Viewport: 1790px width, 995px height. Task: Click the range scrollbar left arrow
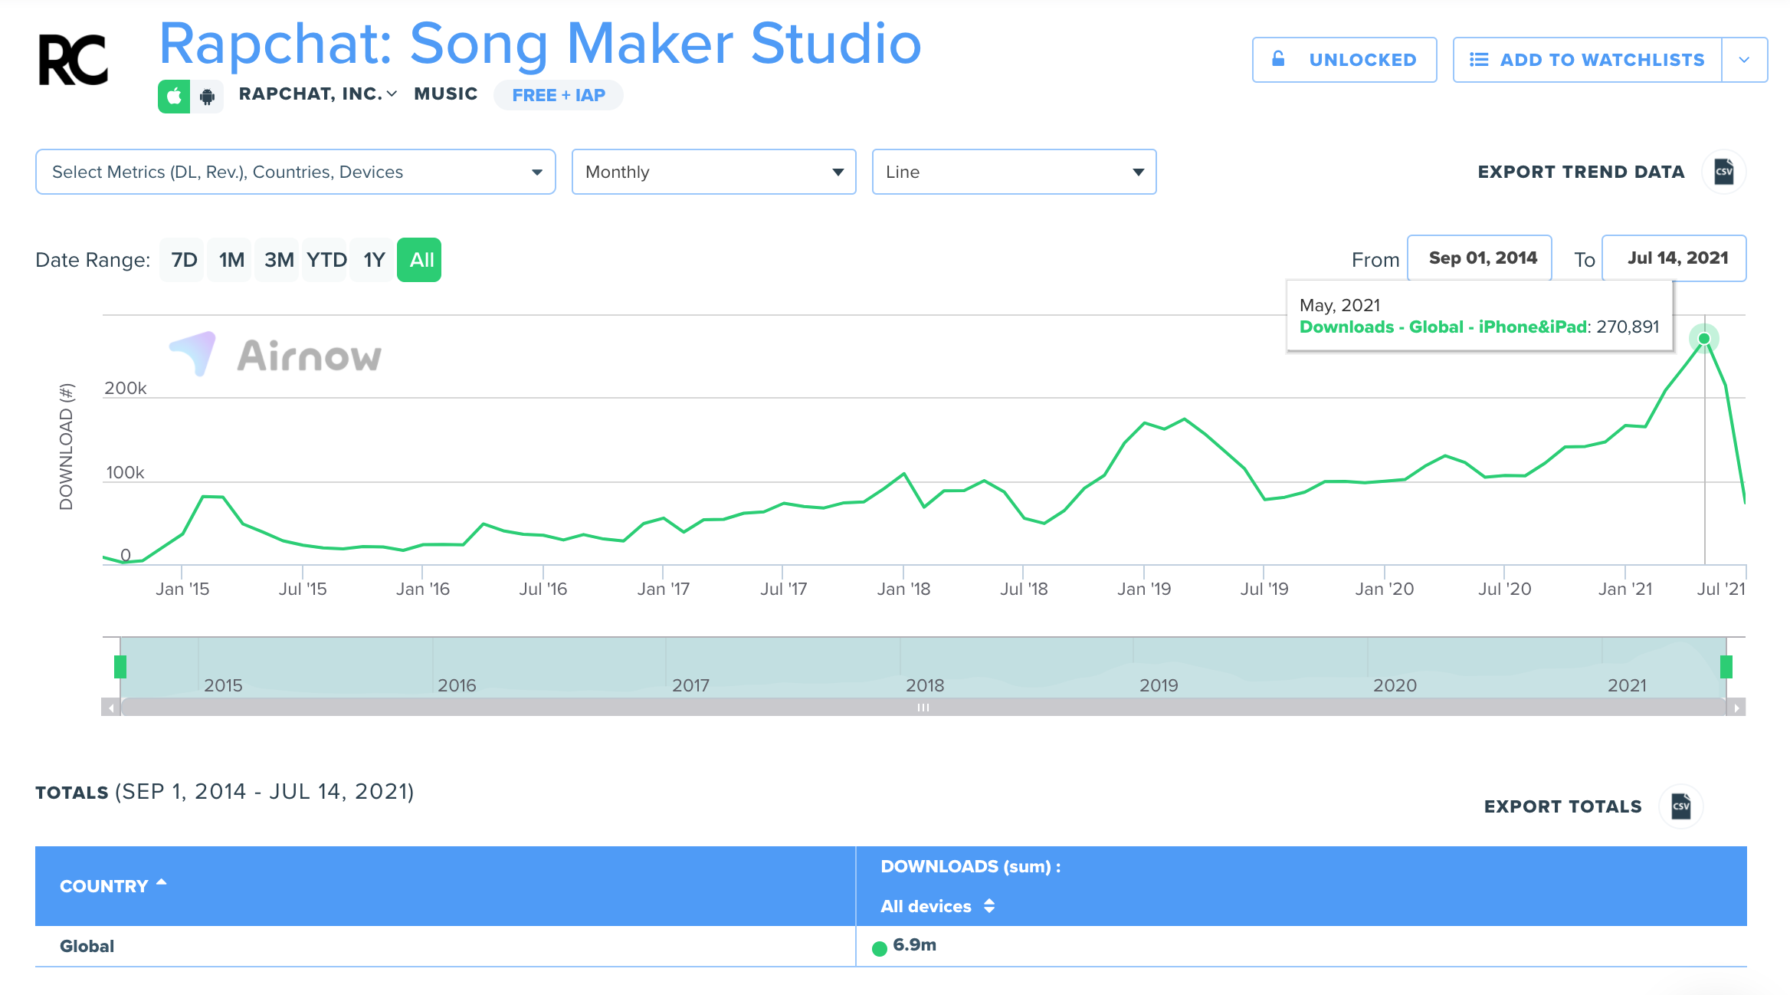pyautogui.click(x=111, y=708)
